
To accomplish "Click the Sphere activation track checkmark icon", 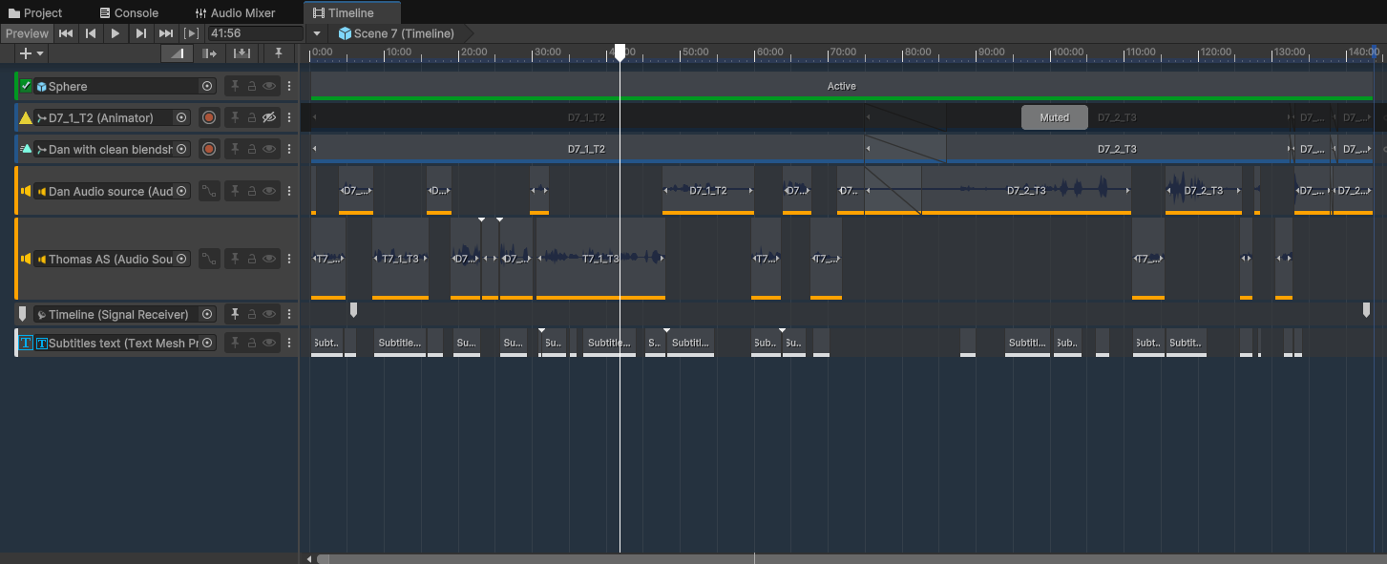I will (26, 86).
